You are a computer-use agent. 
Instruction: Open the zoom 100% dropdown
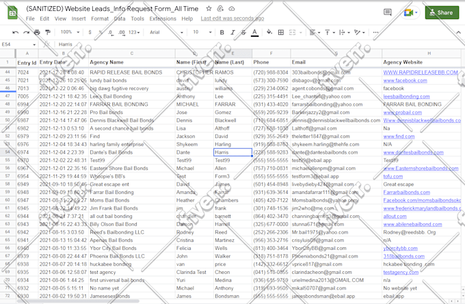pyautogui.click(x=70, y=32)
